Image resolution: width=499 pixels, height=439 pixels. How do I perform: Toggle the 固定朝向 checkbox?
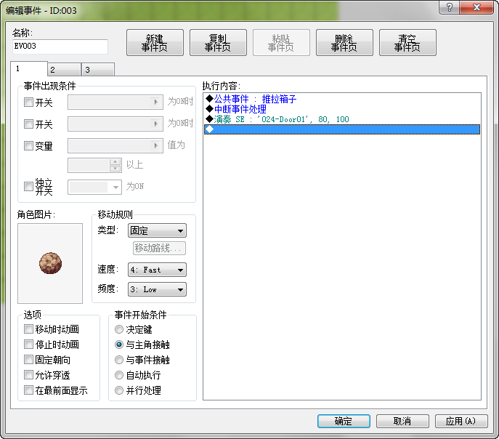[x=28, y=360]
